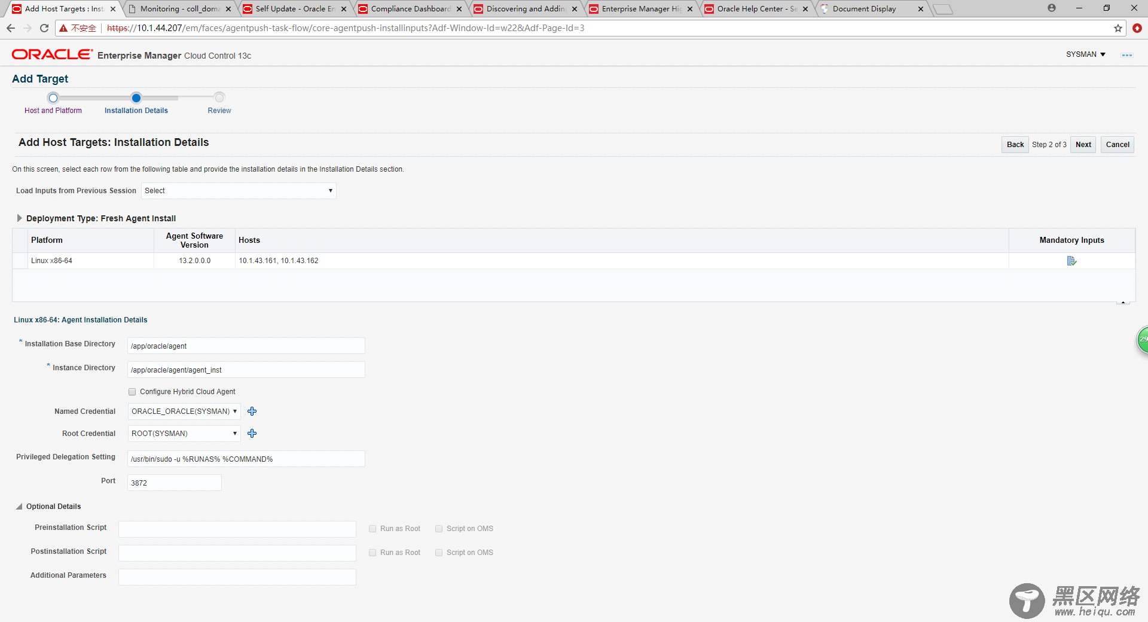Open the Root Credential dropdown
Screen dimensions: 1148x622
(x=184, y=434)
